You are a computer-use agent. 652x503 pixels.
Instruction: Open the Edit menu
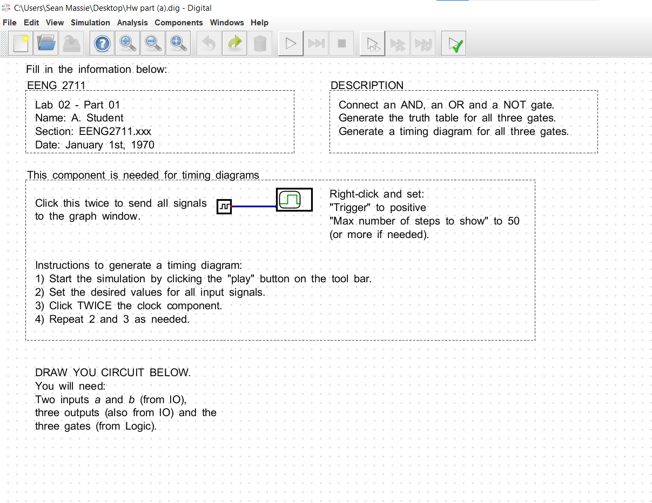(x=31, y=23)
